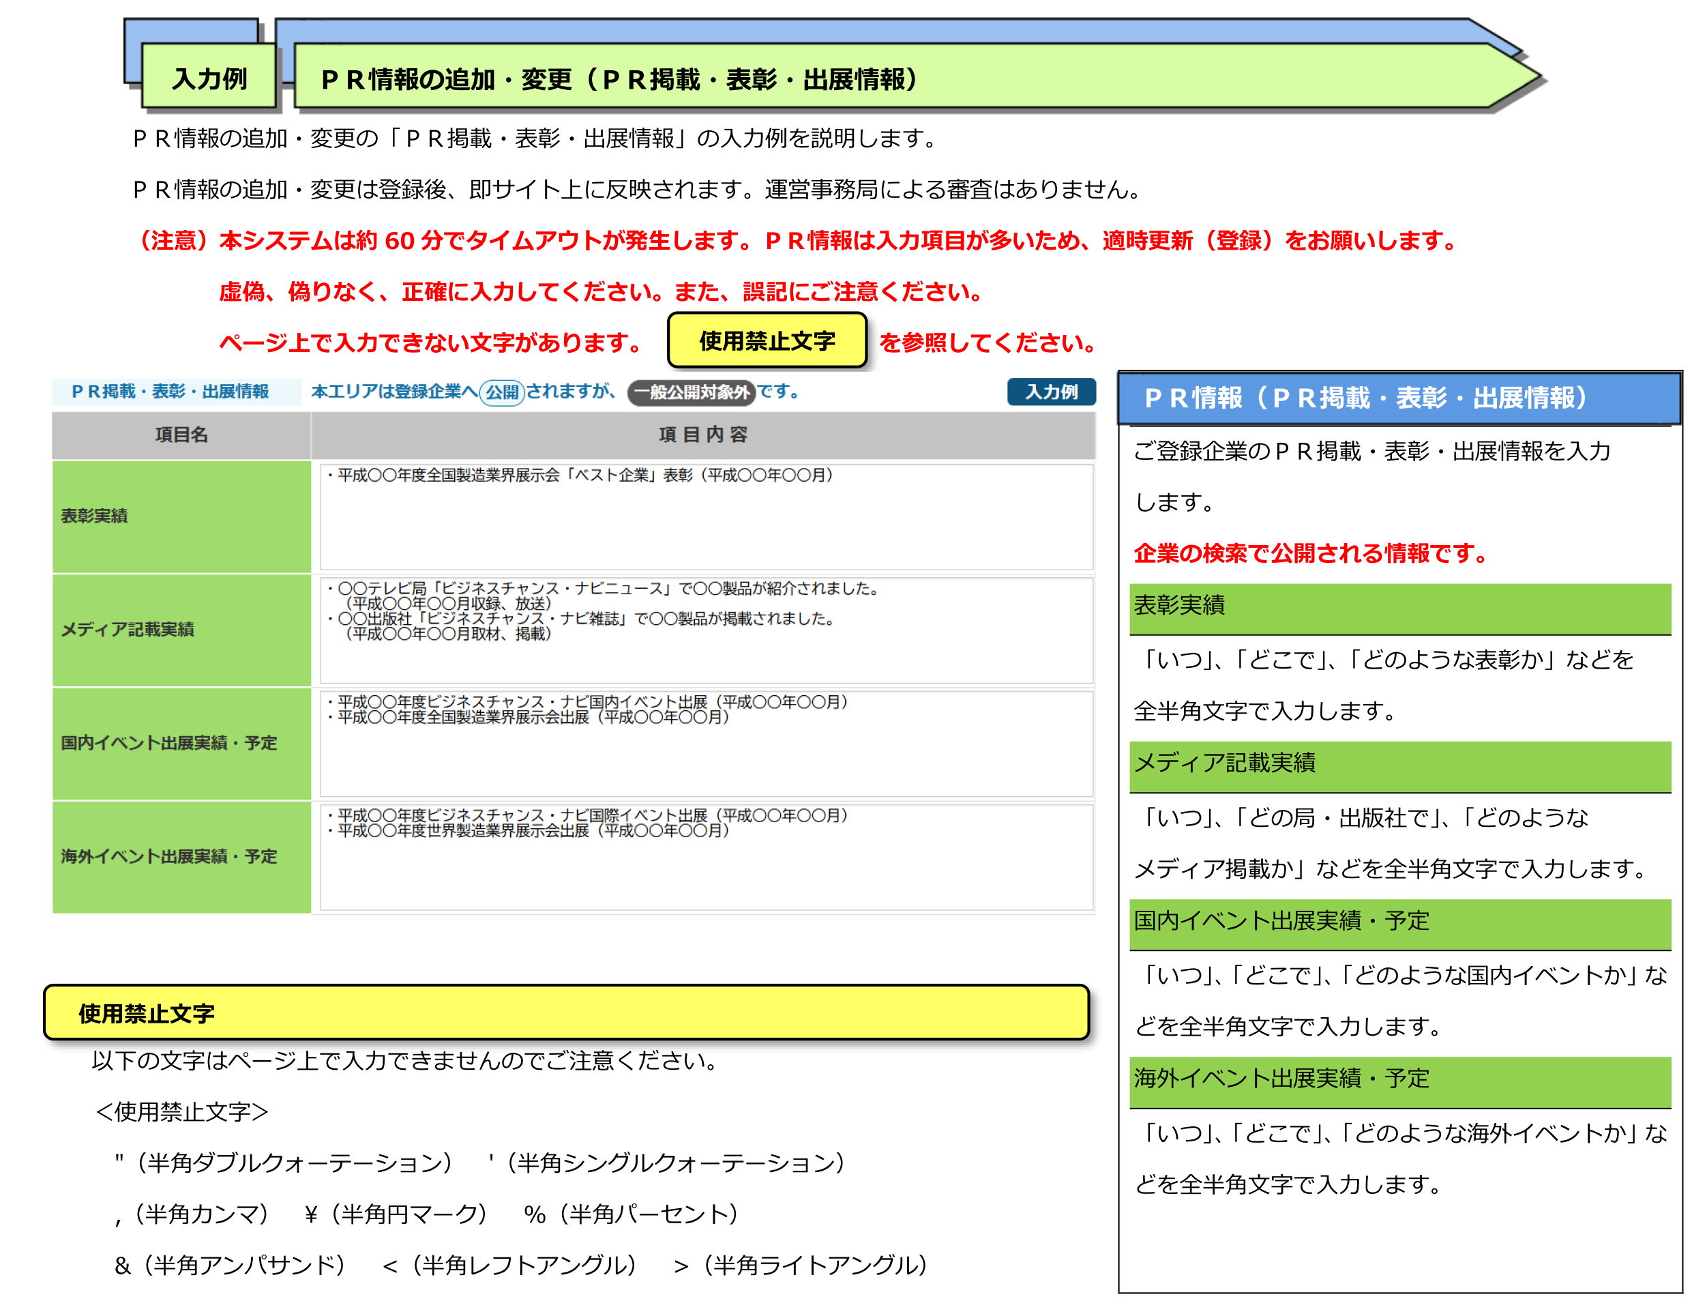Click the large yellow 使用禁止文字 section header

tap(565, 1013)
